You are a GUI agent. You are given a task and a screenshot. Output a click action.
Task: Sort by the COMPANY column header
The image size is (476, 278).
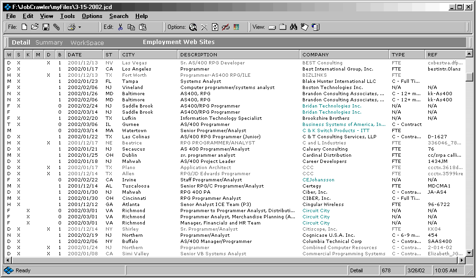click(x=344, y=54)
